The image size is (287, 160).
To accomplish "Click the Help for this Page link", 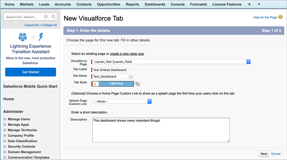I will pyautogui.click(x=265, y=17).
